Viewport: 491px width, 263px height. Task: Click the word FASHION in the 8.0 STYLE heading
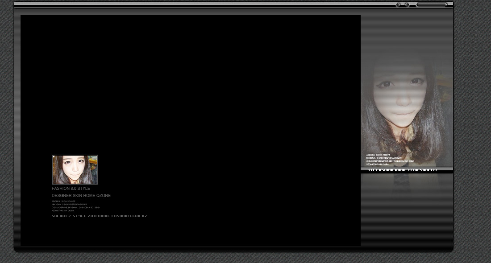coord(60,189)
